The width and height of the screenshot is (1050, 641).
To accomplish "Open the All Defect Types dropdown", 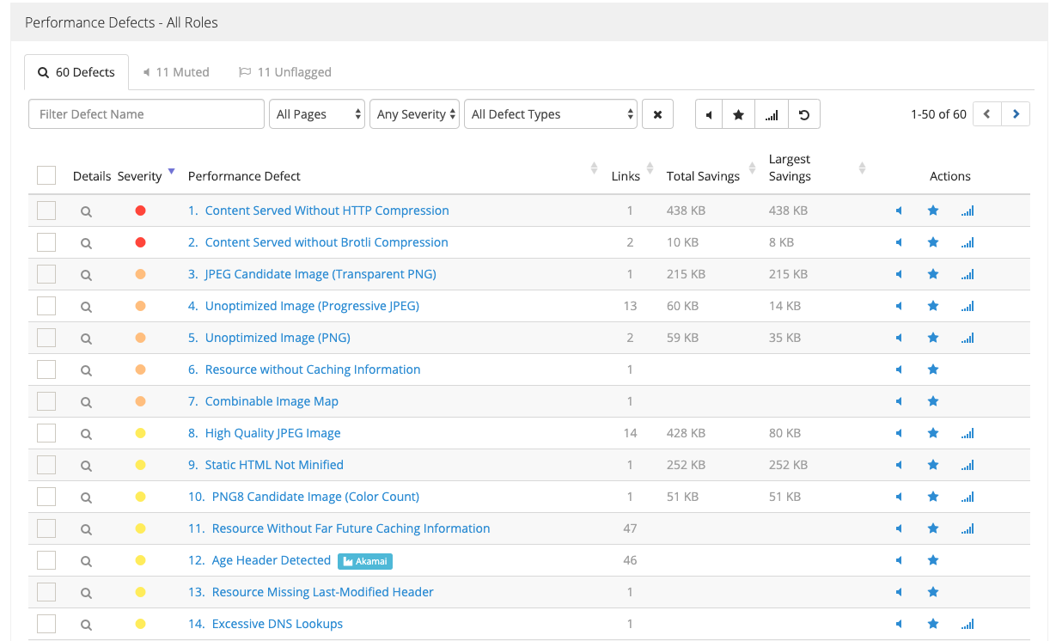I will coord(551,114).
